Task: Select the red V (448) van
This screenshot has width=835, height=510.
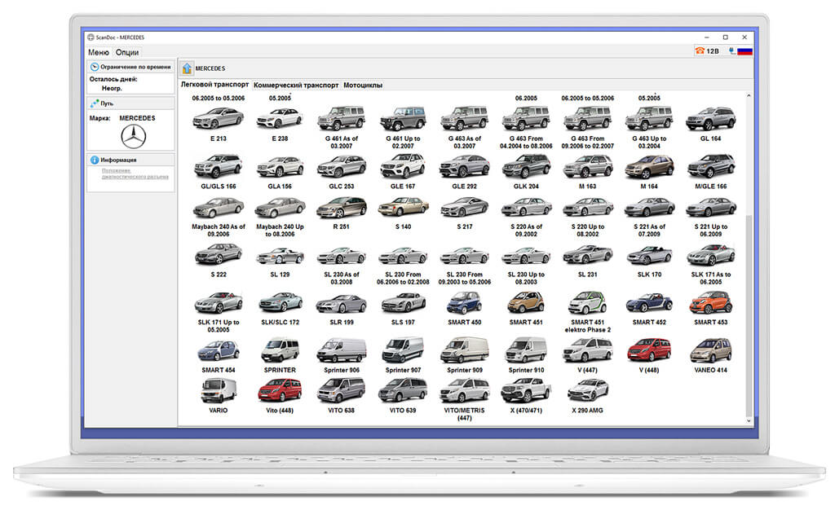Action: (649, 350)
